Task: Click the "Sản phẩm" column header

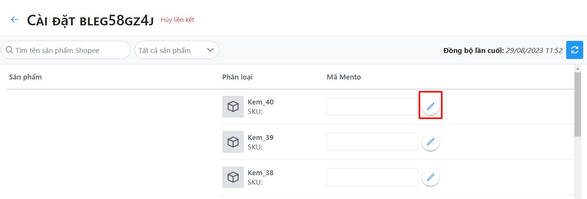Action: tap(25, 77)
